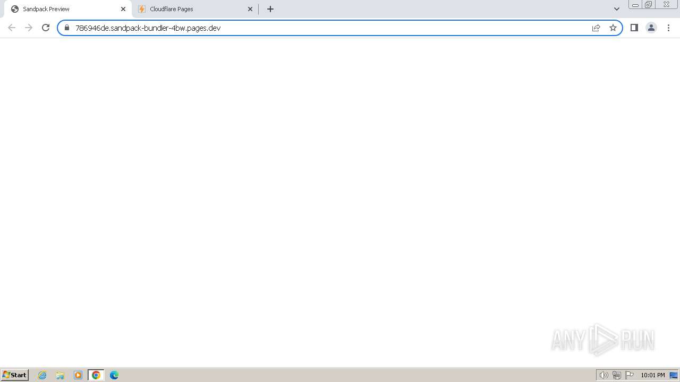Share this page icon
The height and width of the screenshot is (382, 680).
point(596,28)
